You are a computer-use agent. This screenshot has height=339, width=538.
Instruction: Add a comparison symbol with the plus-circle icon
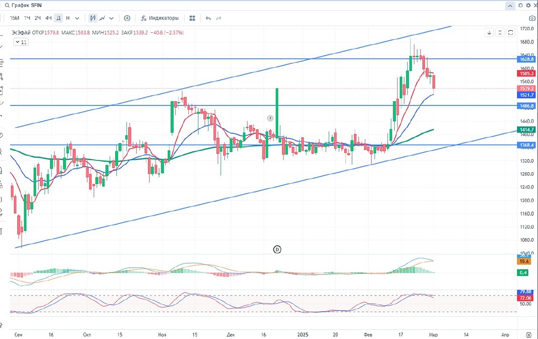coord(127,18)
